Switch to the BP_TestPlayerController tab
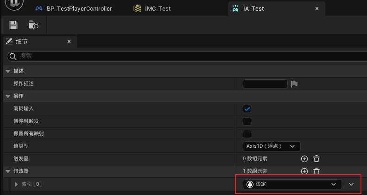 (74, 8)
